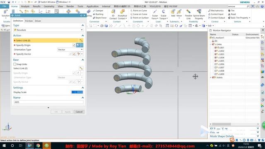Collapse the Base section

83,60
